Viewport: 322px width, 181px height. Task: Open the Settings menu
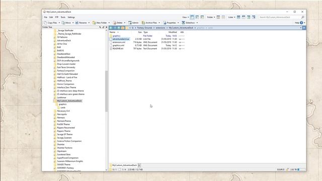point(71,17)
